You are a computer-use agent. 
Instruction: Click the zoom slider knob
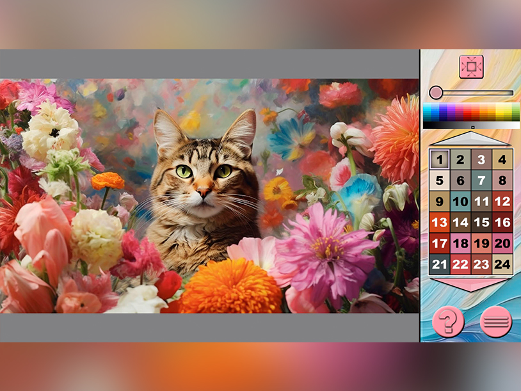pos(436,93)
